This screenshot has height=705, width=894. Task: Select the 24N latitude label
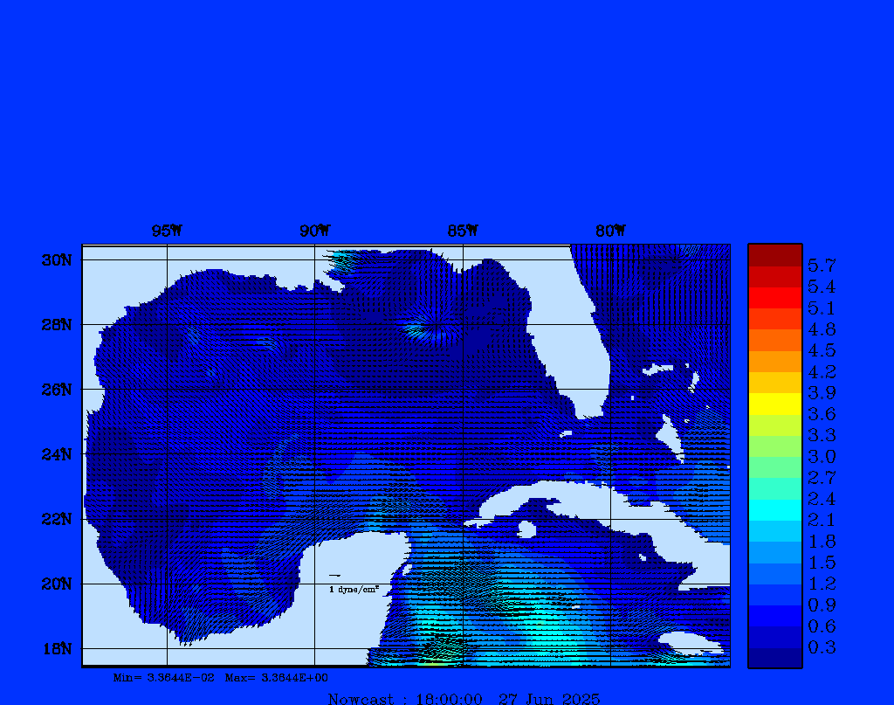coord(56,454)
